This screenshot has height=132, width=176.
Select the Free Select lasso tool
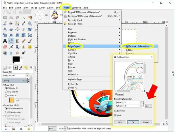(x=17, y=18)
